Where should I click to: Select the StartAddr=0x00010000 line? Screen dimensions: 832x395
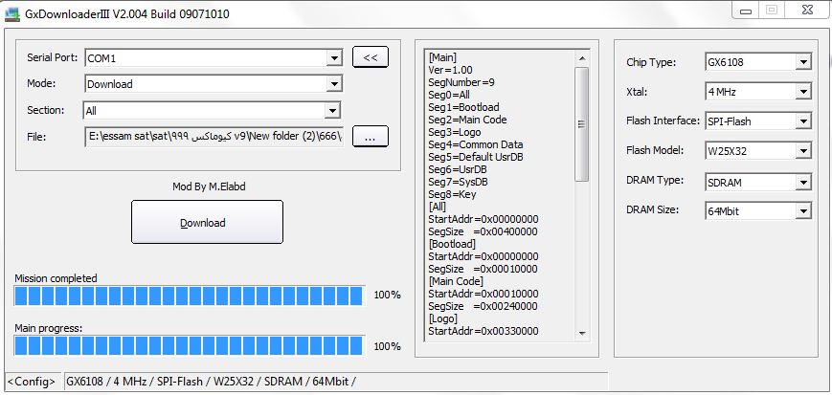[483, 294]
